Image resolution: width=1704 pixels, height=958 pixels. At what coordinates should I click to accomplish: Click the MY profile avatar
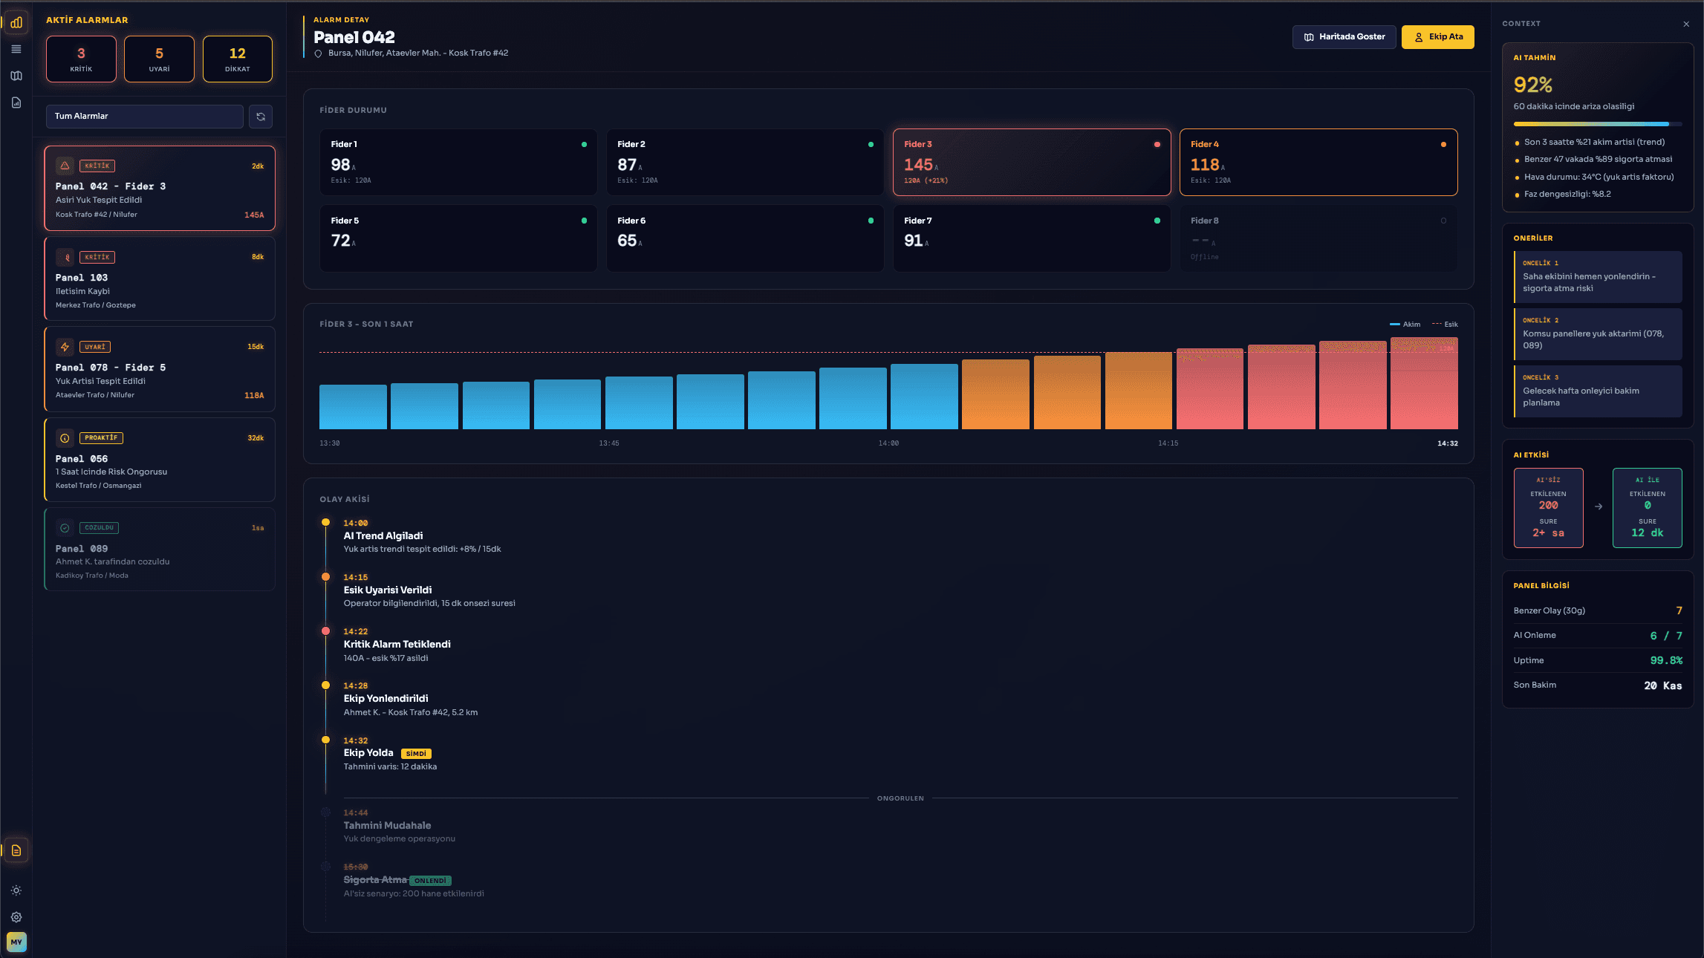(16, 942)
